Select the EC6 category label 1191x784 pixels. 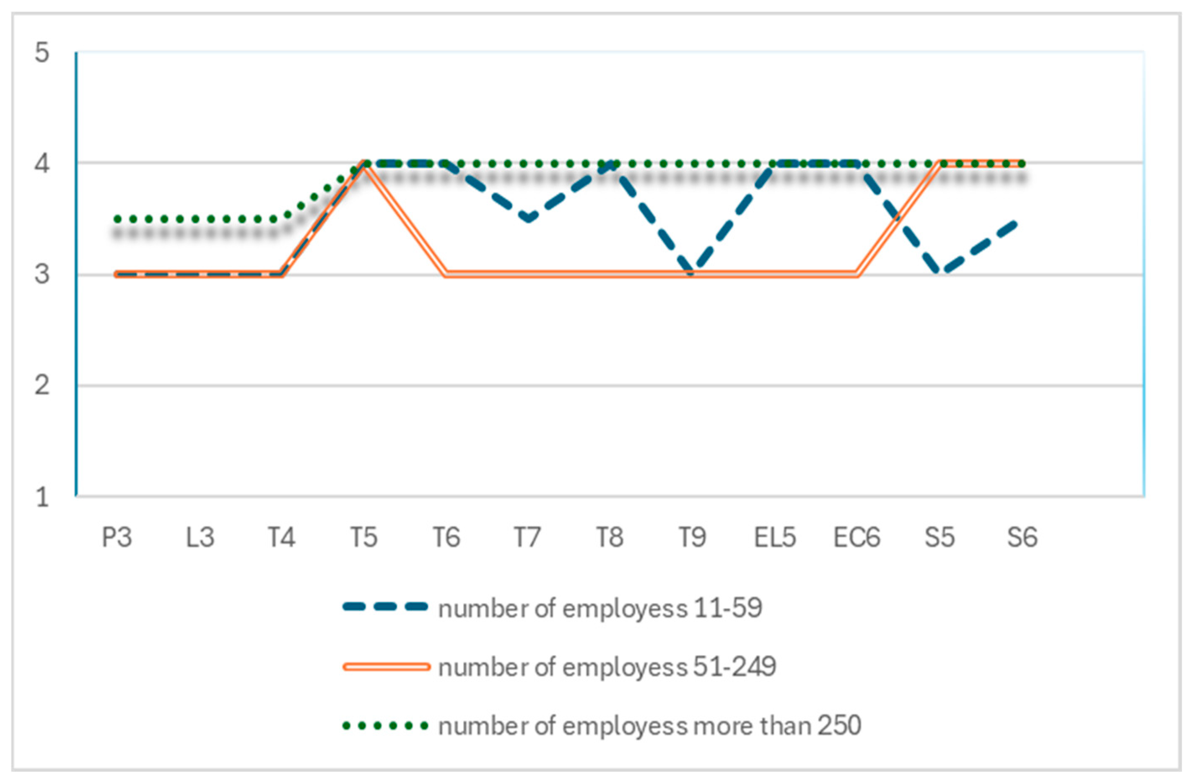tap(857, 538)
